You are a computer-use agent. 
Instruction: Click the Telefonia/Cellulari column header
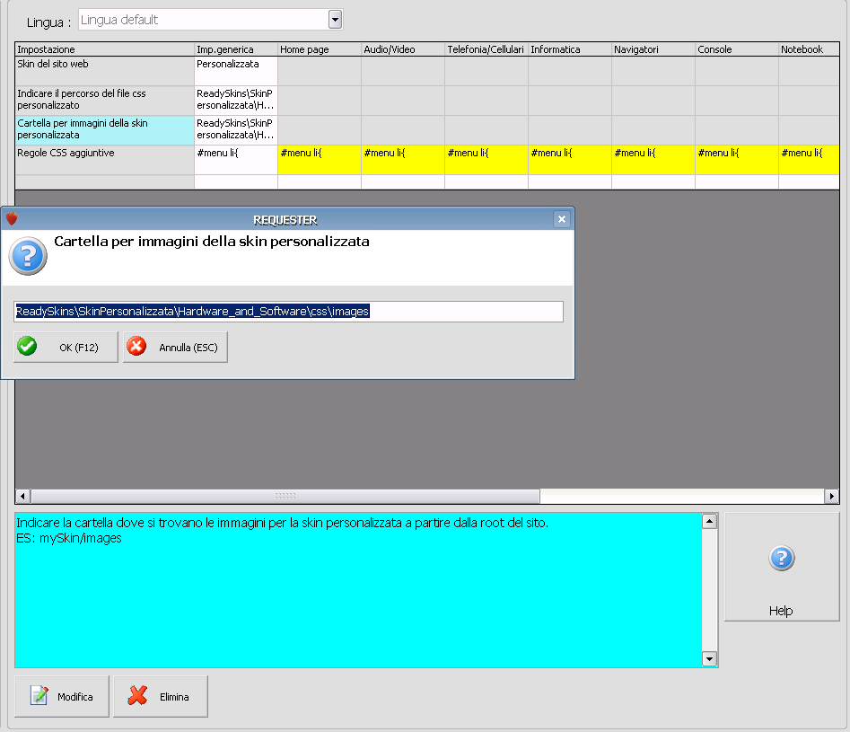pyautogui.click(x=486, y=49)
